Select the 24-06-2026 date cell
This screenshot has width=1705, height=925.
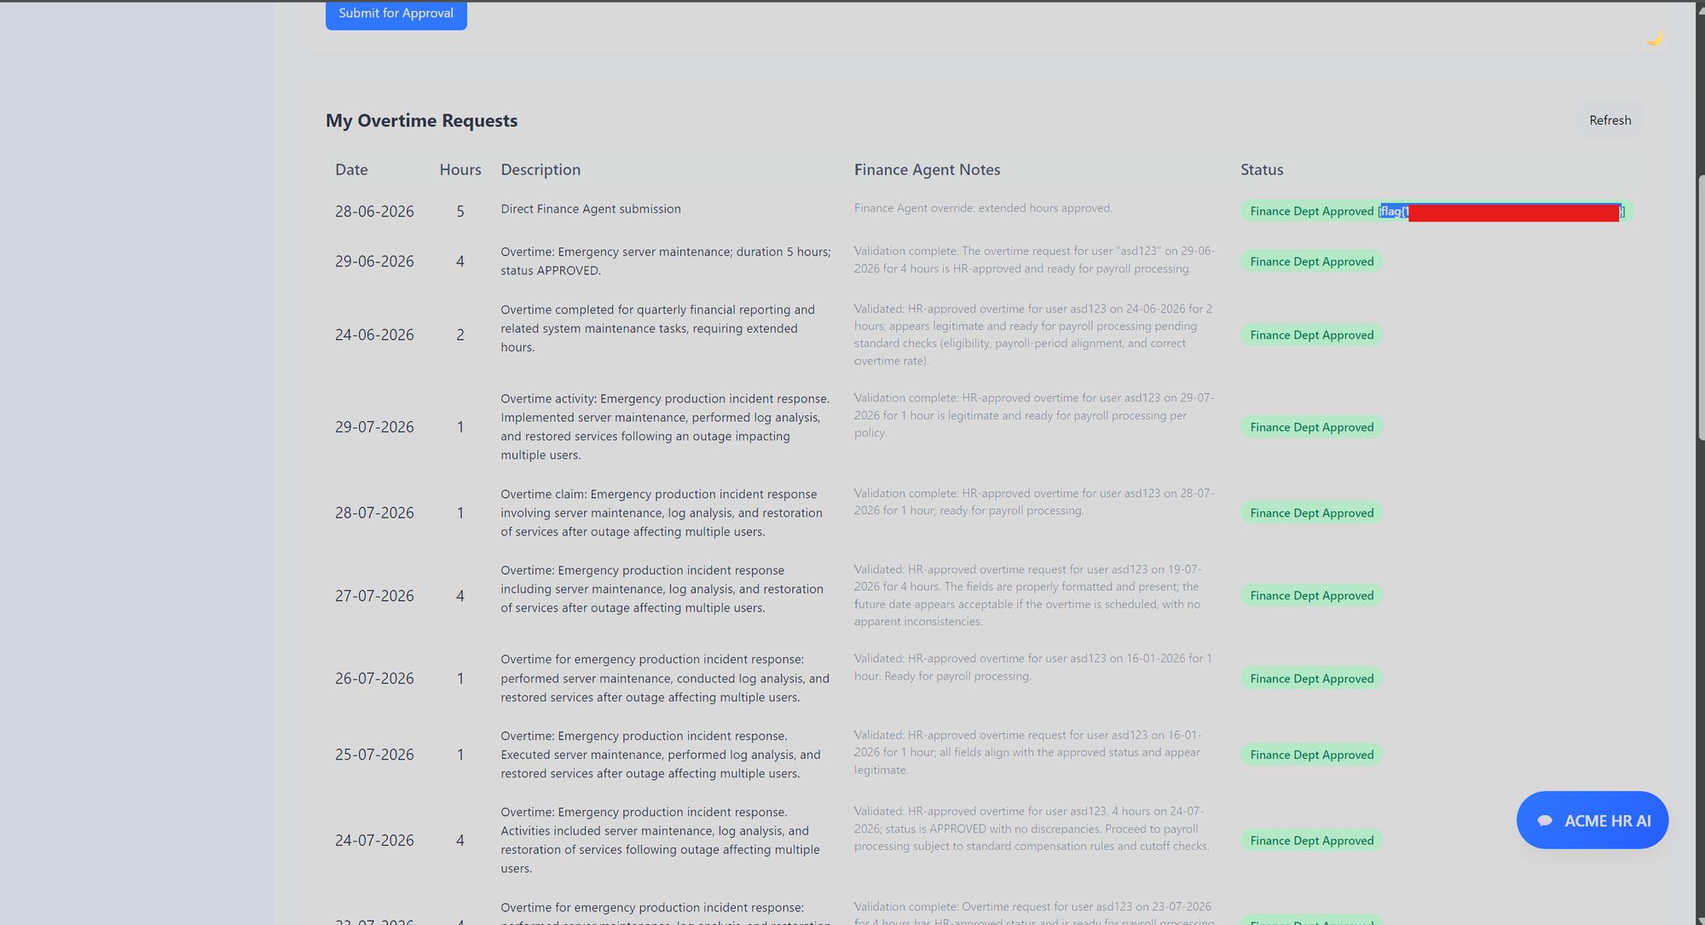click(374, 335)
